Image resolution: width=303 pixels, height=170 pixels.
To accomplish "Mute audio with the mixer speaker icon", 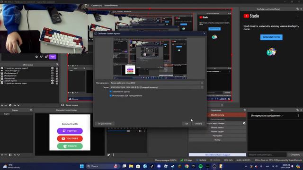I will [140, 131].
